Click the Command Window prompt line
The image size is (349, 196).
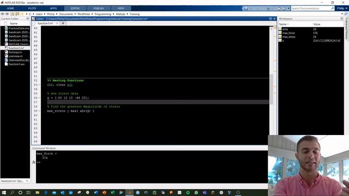click(x=152, y=162)
